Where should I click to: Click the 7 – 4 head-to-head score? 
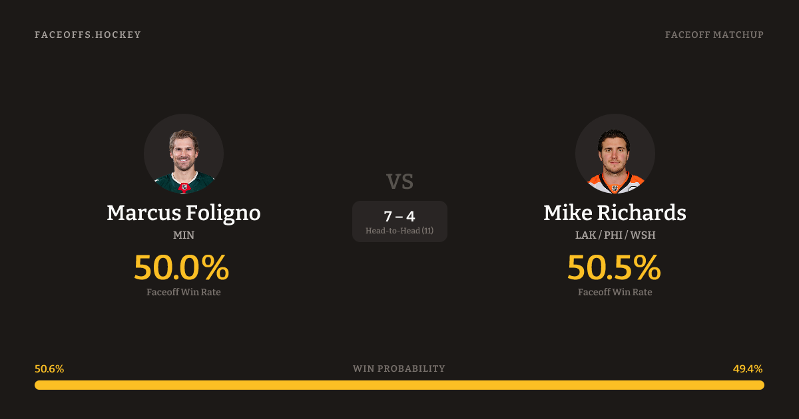pyautogui.click(x=400, y=216)
